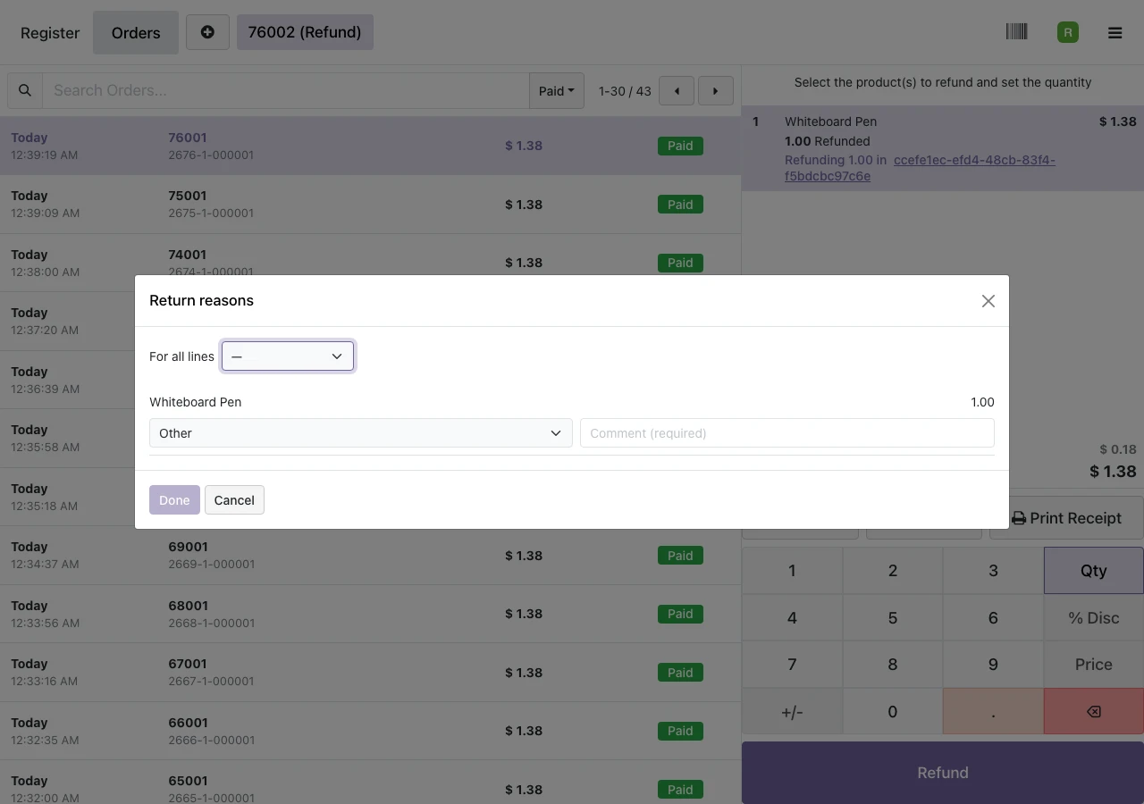Switch to the Register tab

click(x=50, y=32)
